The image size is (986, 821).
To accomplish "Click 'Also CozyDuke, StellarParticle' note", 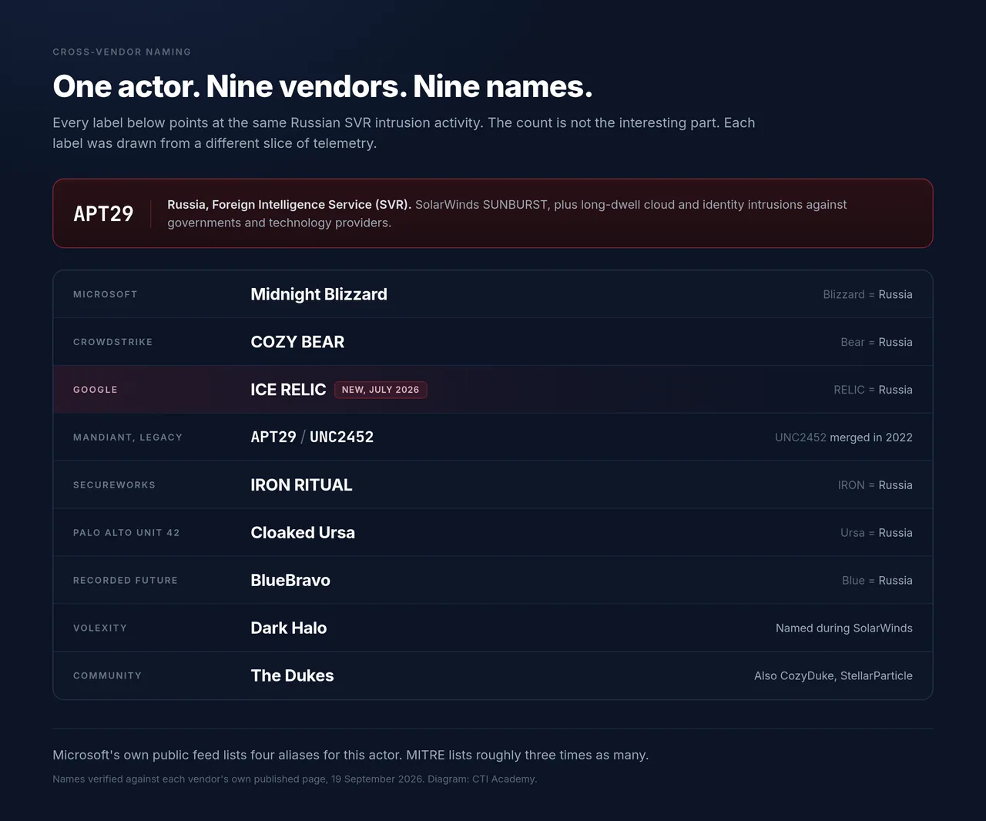I will pos(833,676).
